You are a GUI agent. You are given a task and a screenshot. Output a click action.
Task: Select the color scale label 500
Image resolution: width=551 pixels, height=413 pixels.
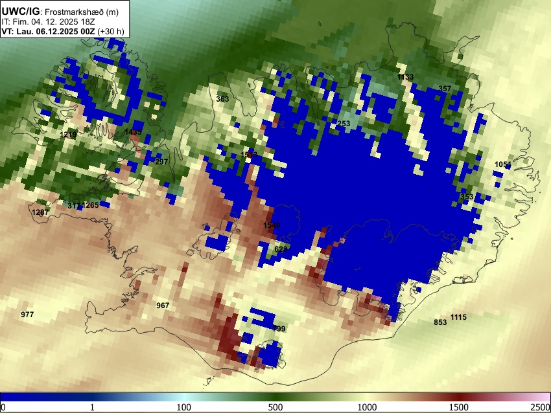point(275,407)
